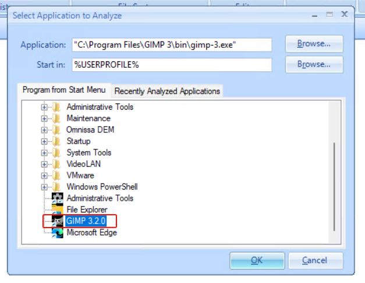Click the VMware folder icon
The image size is (365, 283).
coord(56,176)
